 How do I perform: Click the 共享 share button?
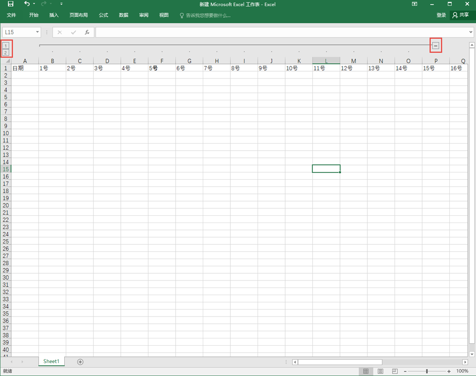(461, 15)
